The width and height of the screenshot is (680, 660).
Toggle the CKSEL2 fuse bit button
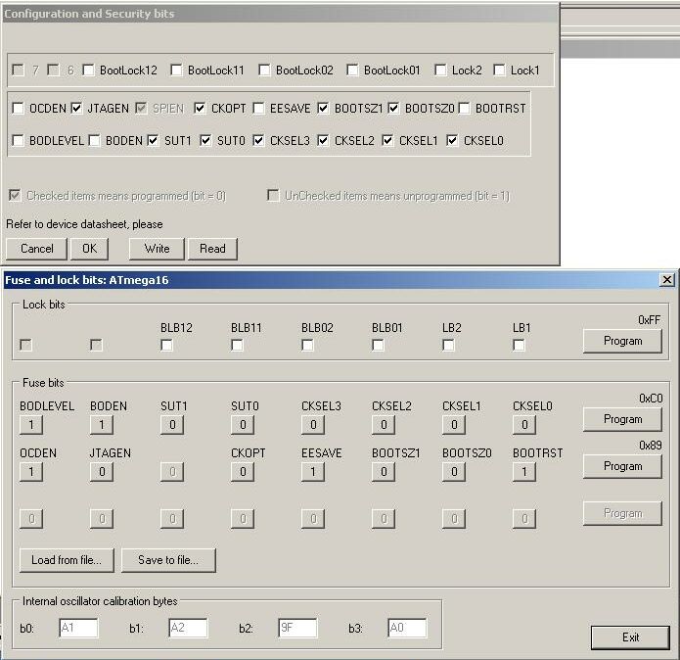(384, 425)
